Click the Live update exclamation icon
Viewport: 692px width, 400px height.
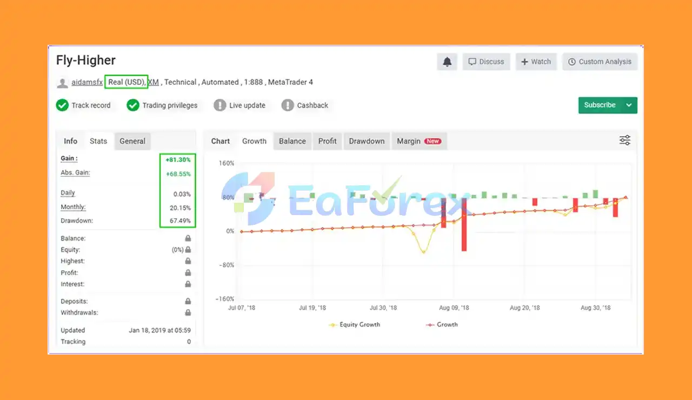(219, 105)
